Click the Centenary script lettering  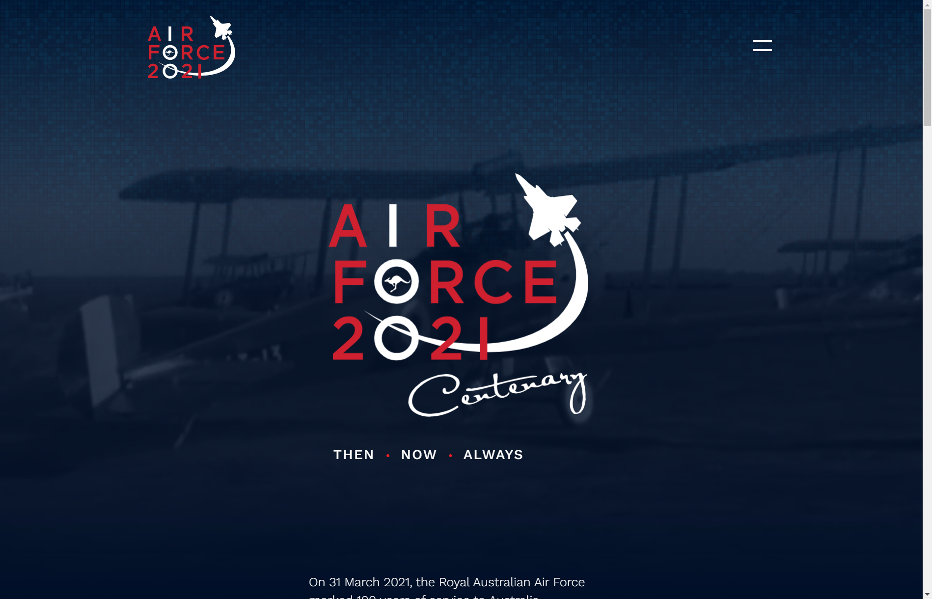(497, 394)
